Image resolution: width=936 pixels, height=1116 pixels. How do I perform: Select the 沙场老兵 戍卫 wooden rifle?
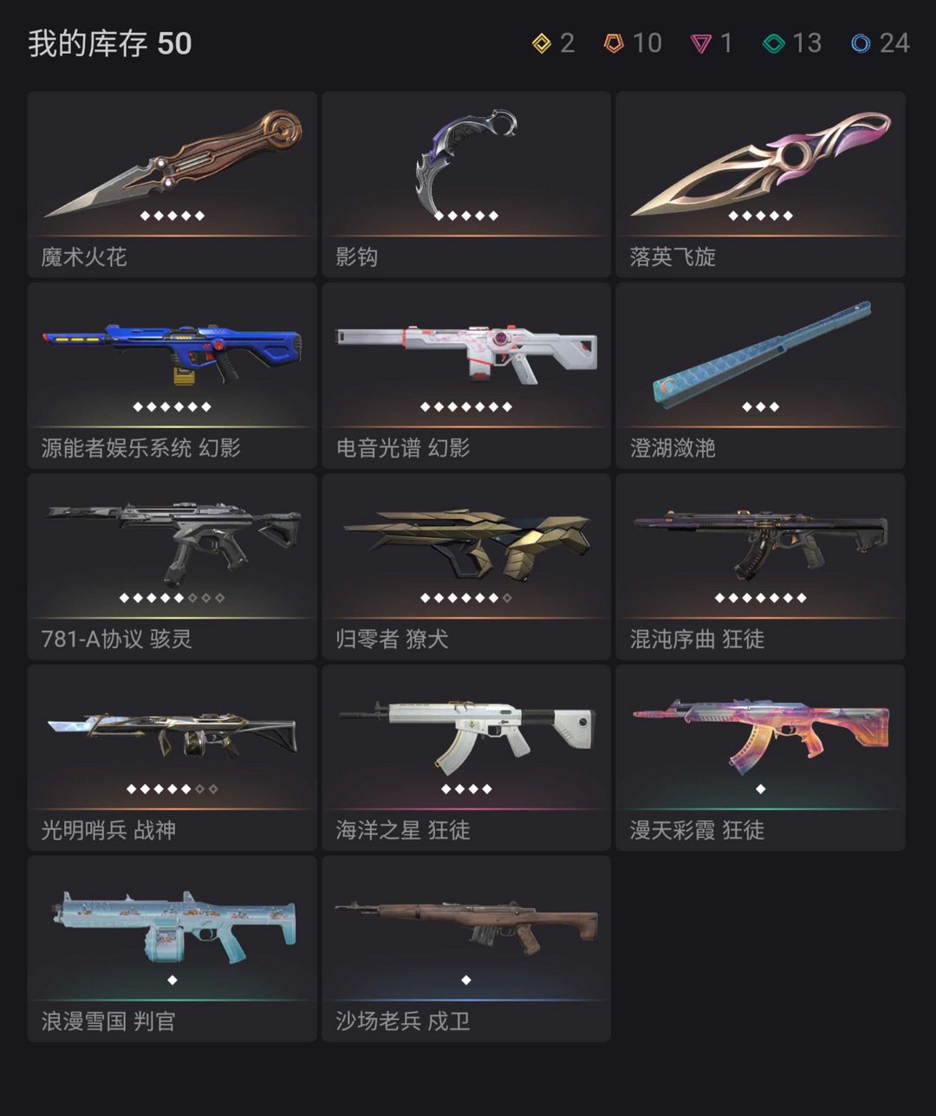pyautogui.click(x=466, y=949)
